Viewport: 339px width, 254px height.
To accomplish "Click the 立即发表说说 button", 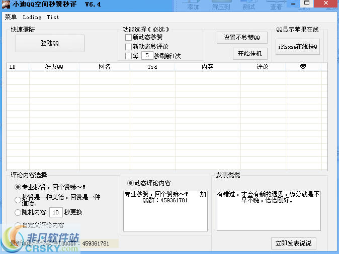I will 294,243.
